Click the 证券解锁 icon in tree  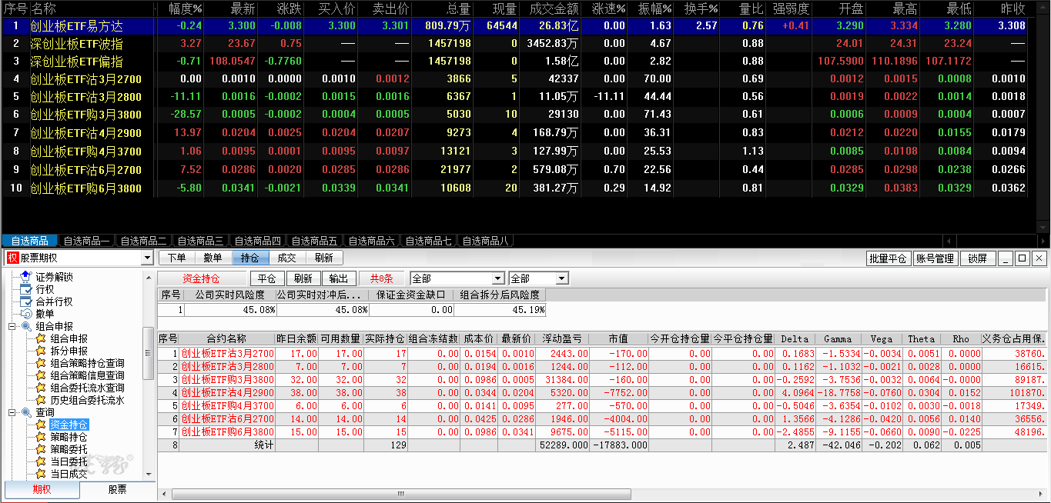pos(26,277)
